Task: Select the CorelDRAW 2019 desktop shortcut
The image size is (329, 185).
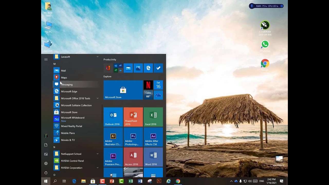Action: click(x=265, y=29)
